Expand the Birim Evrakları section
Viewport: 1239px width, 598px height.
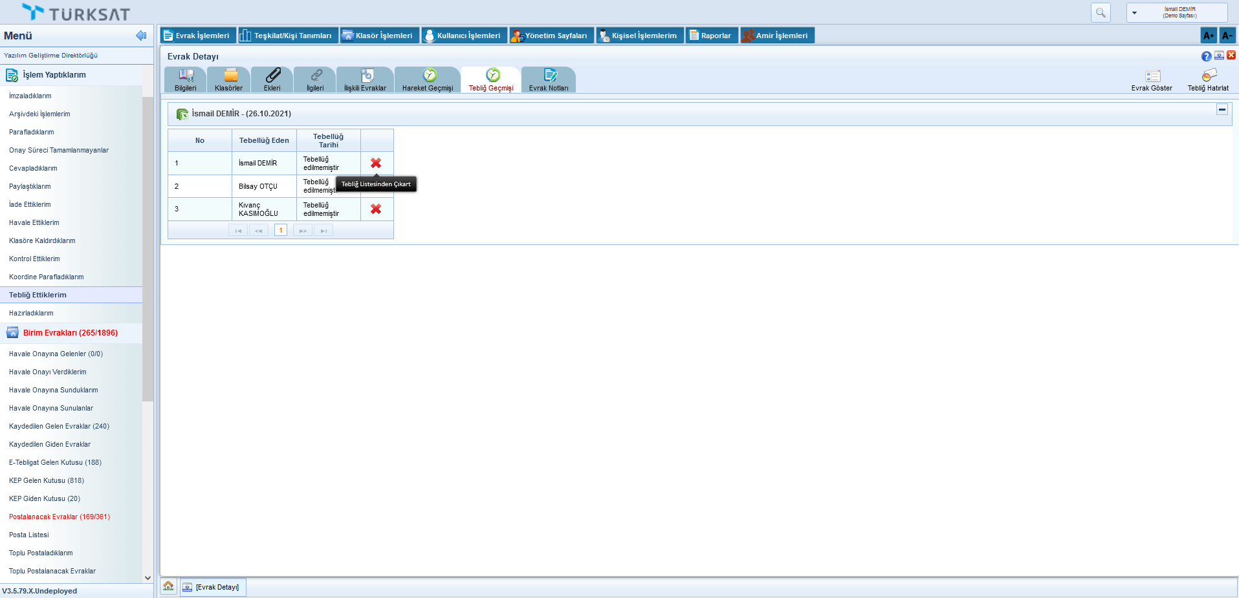tap(70, 333)
